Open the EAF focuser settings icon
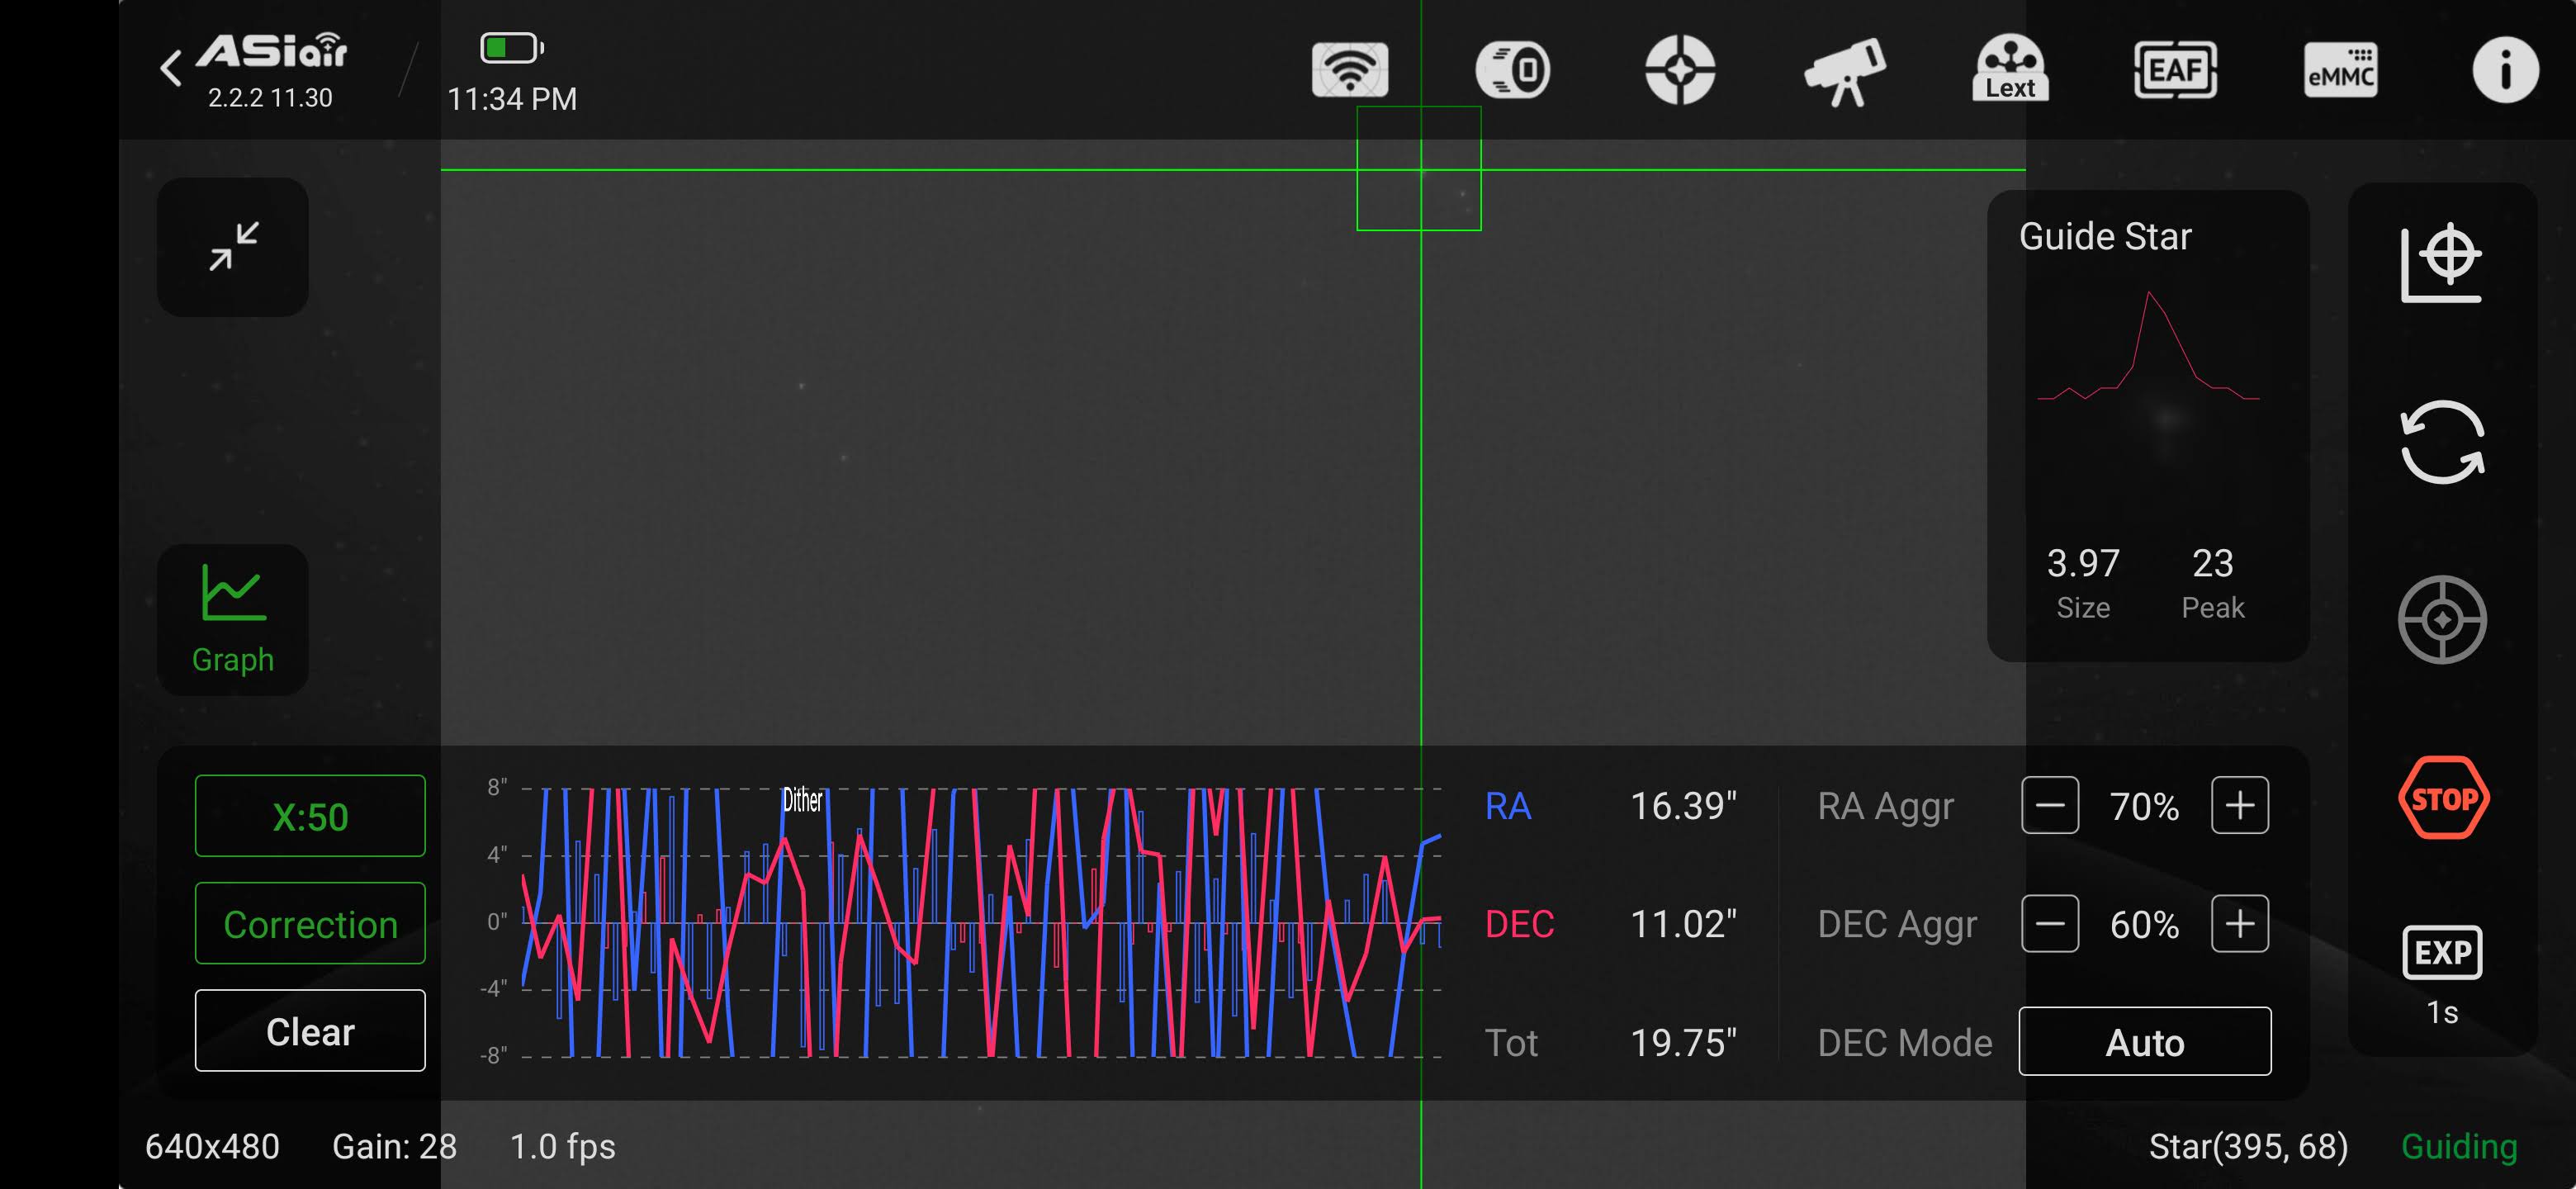2576x1189 pixels. click(2175, 70)
